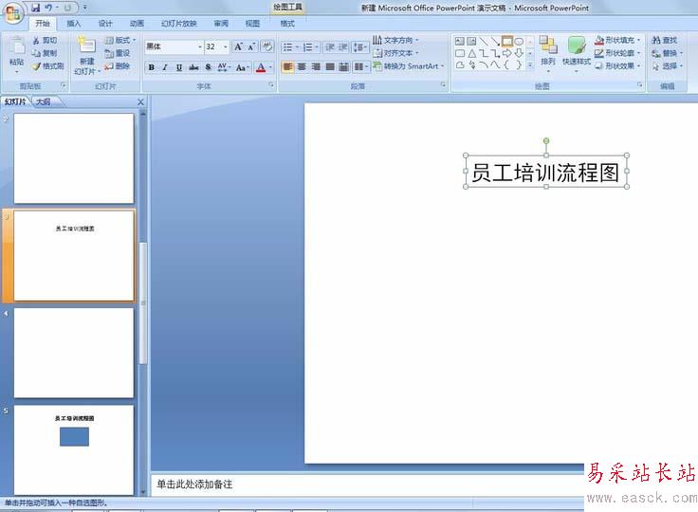Close the slide thumbnail pane
698x512 pixels.
(x=140, y=102)
